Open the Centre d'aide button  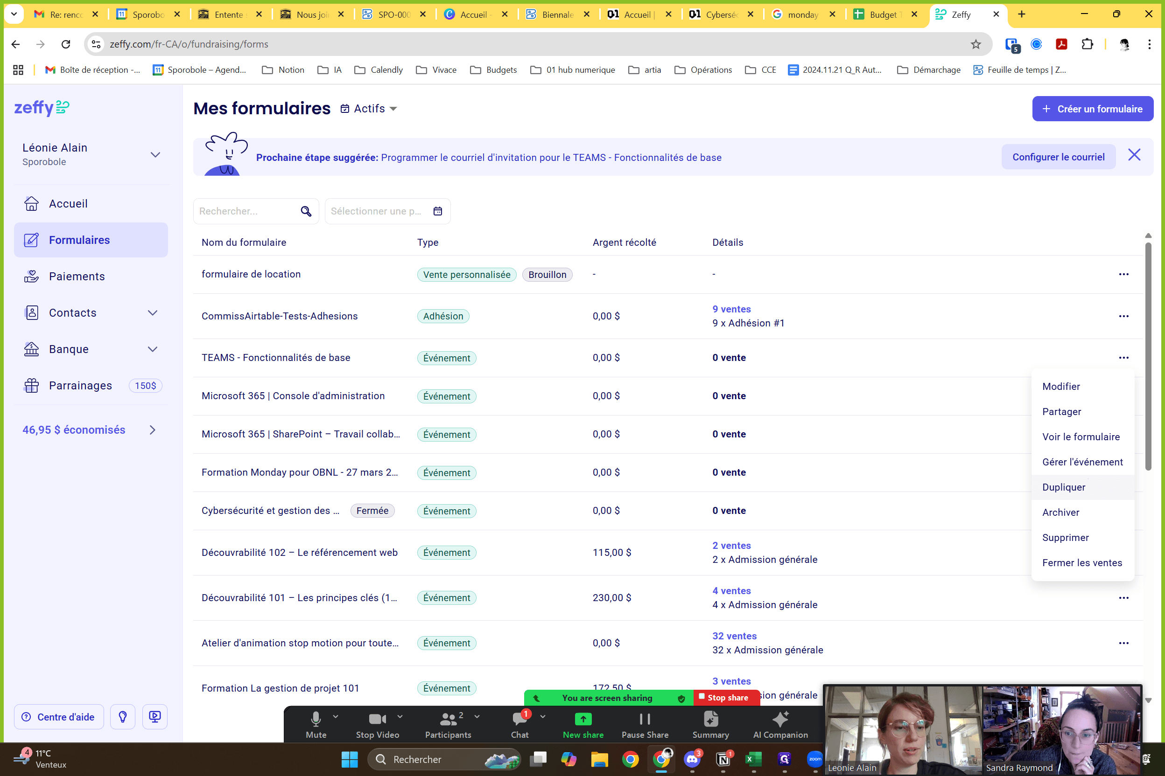click(x=59, y=717)
